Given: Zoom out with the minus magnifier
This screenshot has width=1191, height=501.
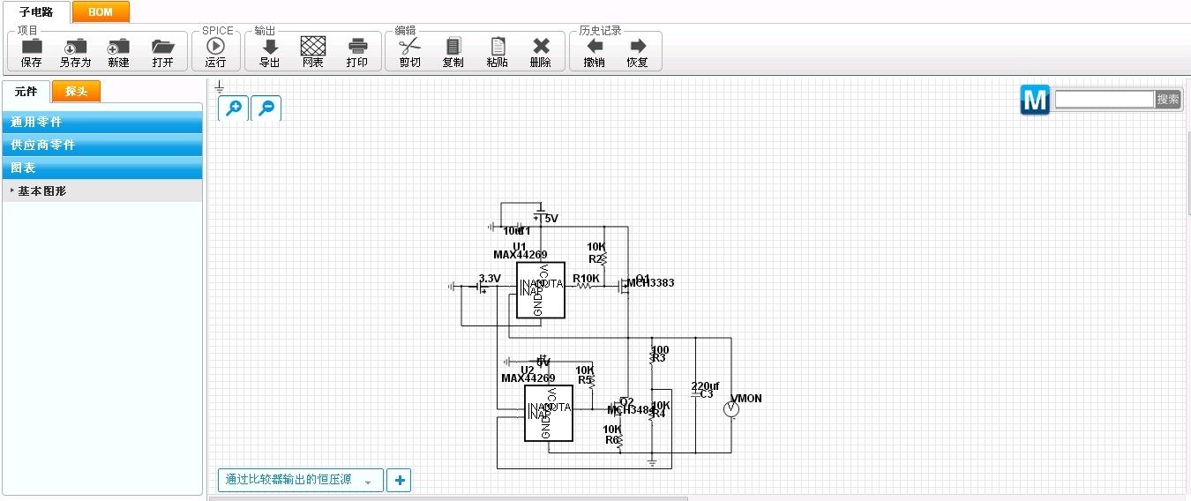Looking at the screenshot, I should (x=266, y=108).
